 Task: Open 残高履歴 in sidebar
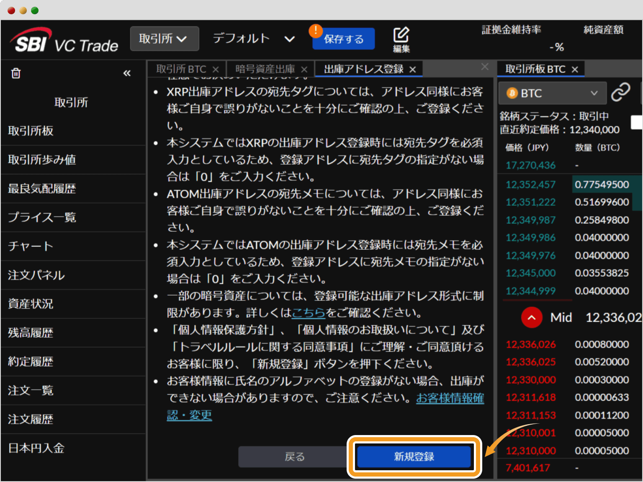tap(73, 333)
